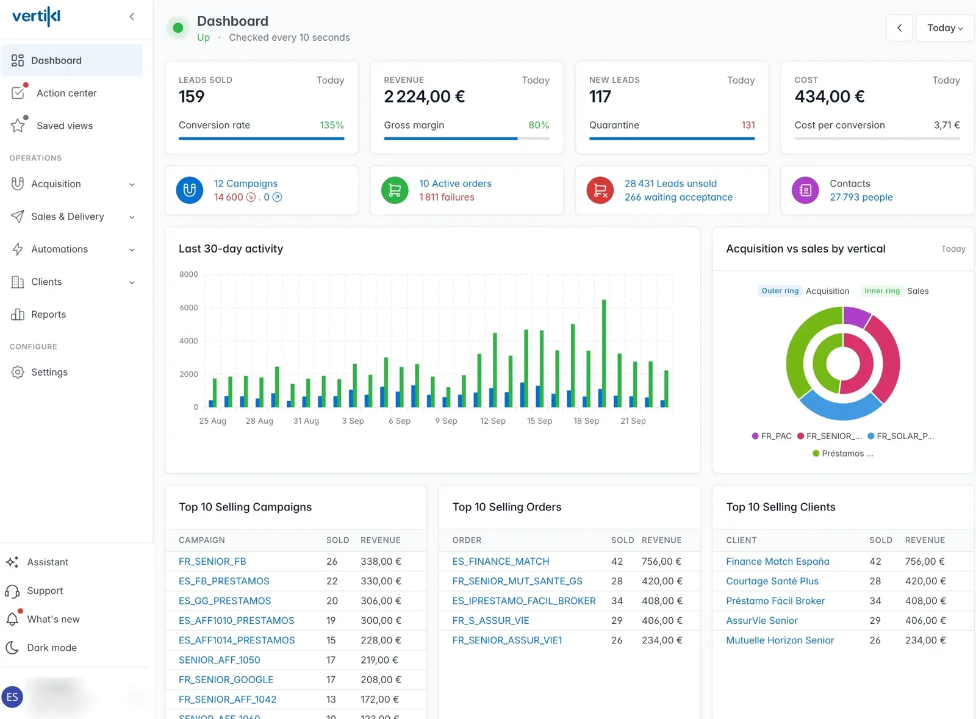Click the green Active orders cart icon
The height and width of the screenshot is (719, 976).
pyautogui.click(x=395, y=190)
